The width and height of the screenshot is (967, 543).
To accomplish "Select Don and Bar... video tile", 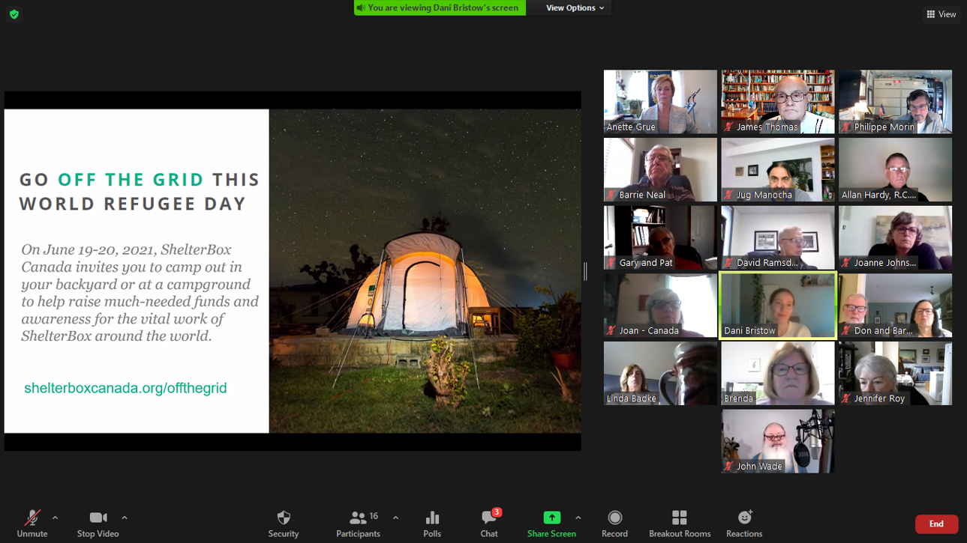I will click(x=895, y=306).
